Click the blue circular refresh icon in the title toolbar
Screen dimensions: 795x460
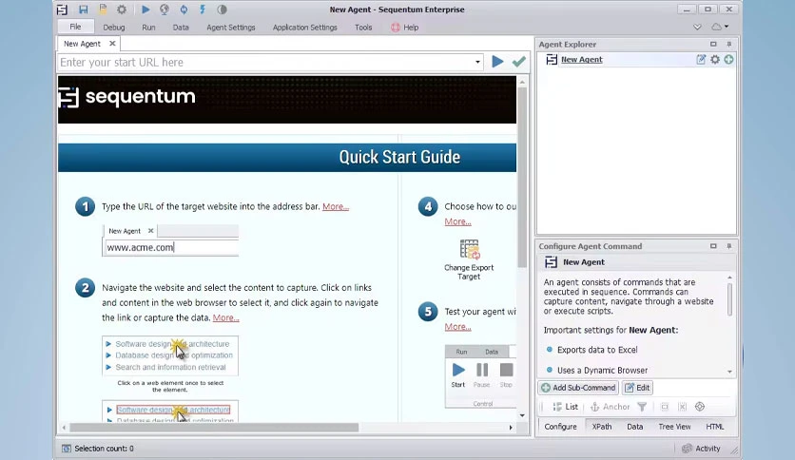click(x=184, y=10)
